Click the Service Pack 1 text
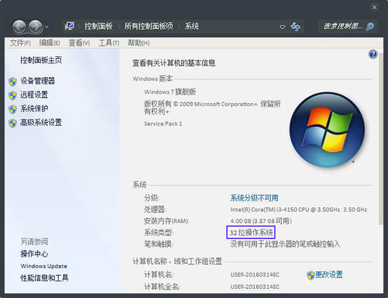 (x=163, y=124)
